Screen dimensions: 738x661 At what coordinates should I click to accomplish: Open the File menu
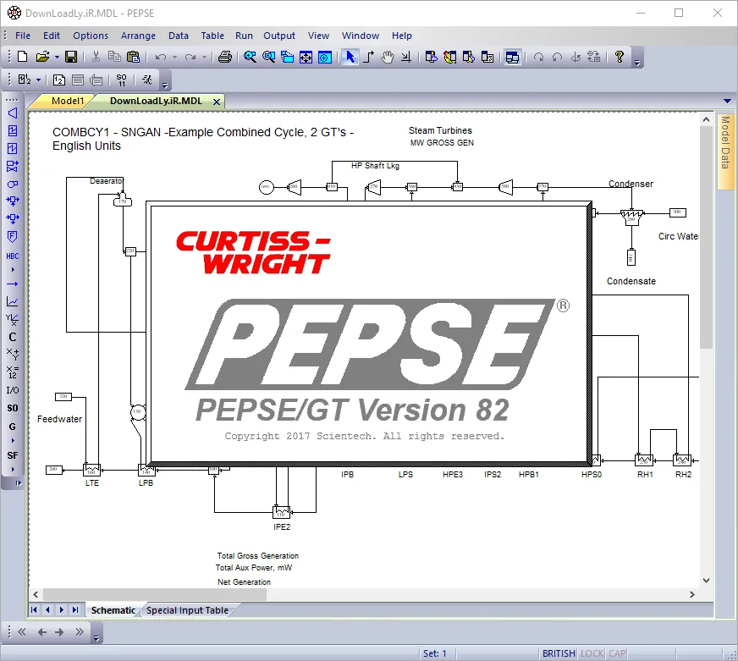pos(23,36)
